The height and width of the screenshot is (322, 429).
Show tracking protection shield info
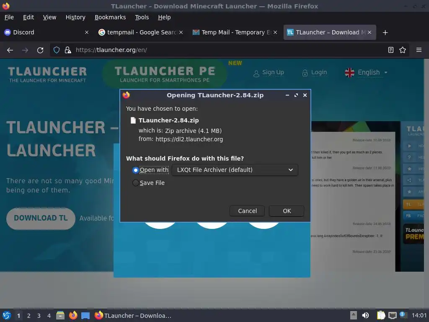[57, 50]
